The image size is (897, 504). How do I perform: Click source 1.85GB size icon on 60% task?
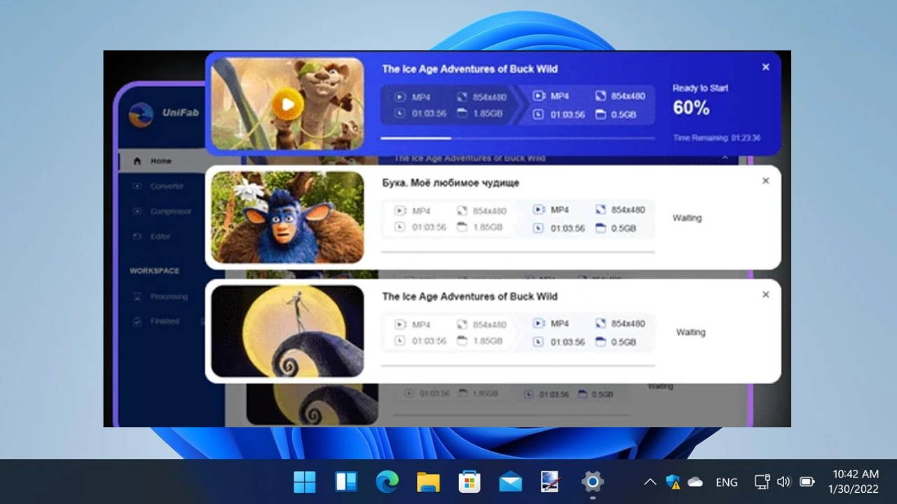462,113
